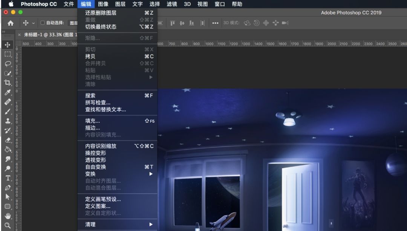The height and width of the screenshot is (231, 407).
Task: Select the Crop tool
Action: (8, 83)
